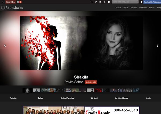Image resolution: width=161 pixels, height=114 pixels.
Task: Open the YouTube icon in top bar
Action: coord(105,2)
